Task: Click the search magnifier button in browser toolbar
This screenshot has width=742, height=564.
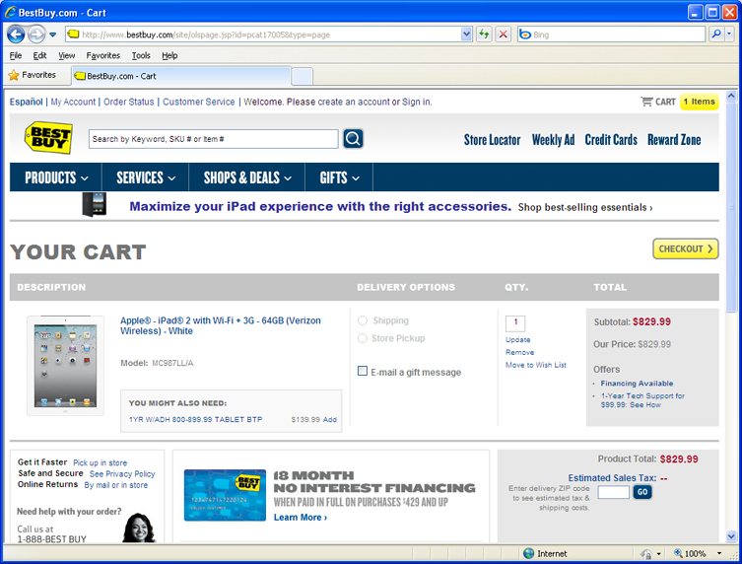Action: [716, 34]
